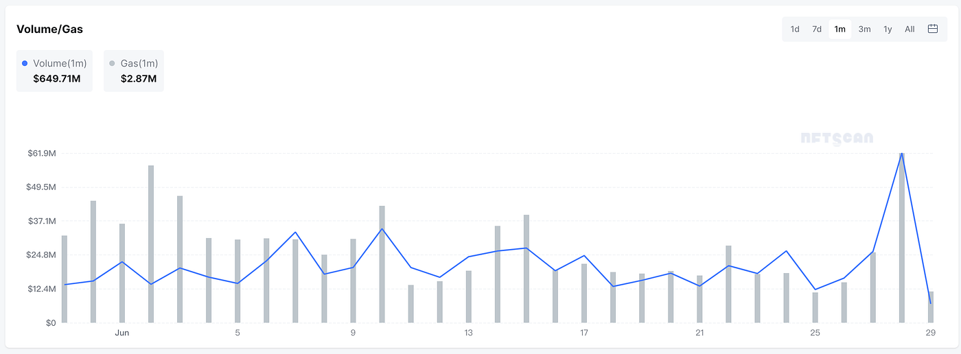
Task: Click the $2.87M gas total
Action: tap(139, 79)
